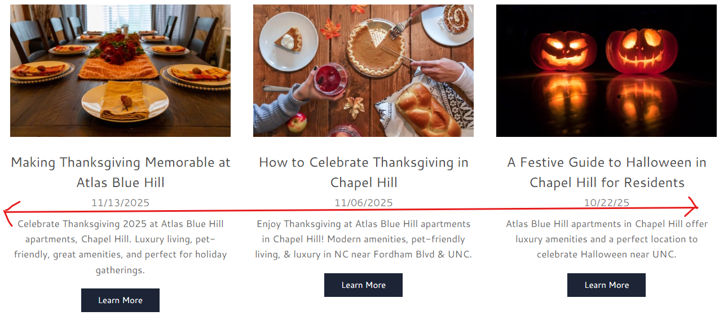This screenshot has width=719, height=320.
Task: Open the glowing jack-o'-lanterns photo
Action: [x=606, y=70]
